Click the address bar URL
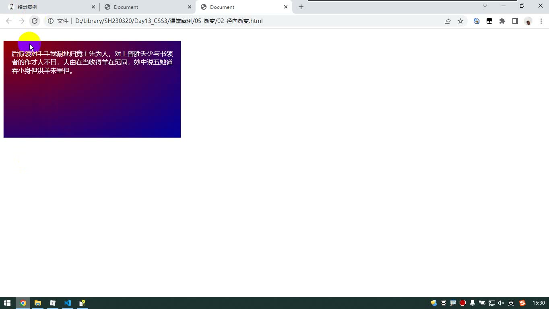Viewport: 549px width, 309px height. click(169, 21)
